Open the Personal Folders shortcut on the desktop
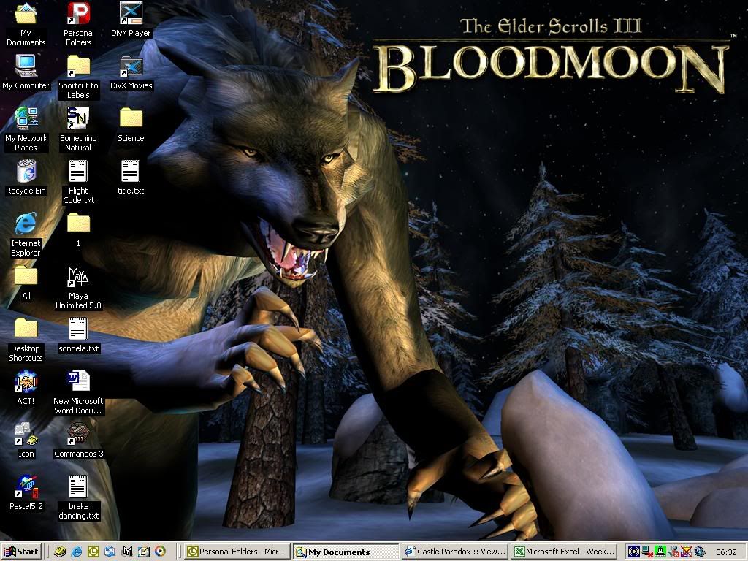Screen dimensions: 748x561 [x=78, y=24]
